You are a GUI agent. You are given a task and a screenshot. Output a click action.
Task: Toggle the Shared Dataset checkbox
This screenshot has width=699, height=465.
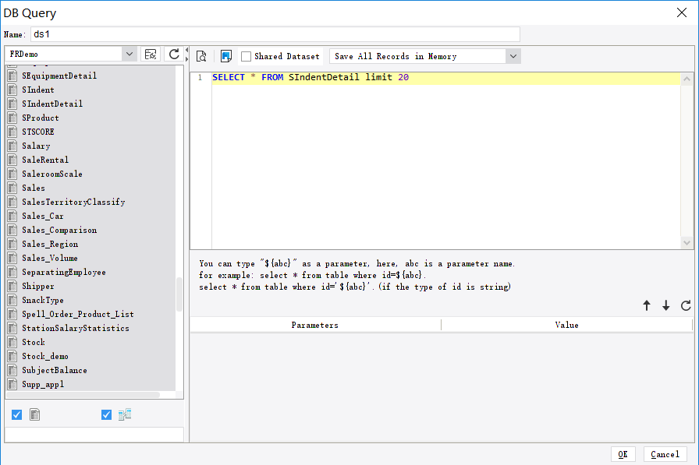247,56
